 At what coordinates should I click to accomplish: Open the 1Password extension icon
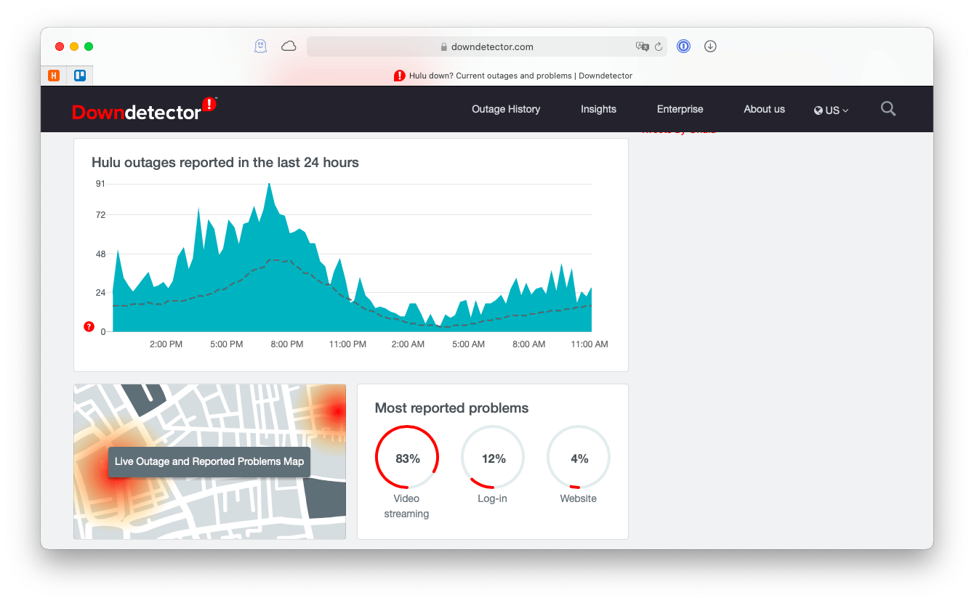pyautogui.click(x=683, y=46)
